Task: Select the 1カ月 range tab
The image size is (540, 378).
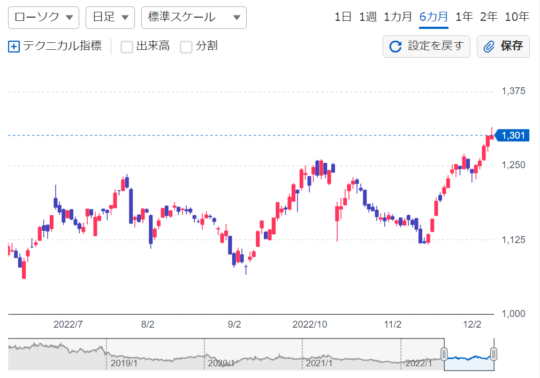Action: (x=398, y=17)
